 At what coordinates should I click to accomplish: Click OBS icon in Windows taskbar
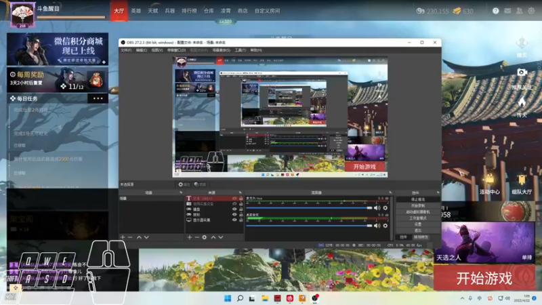click(315, 298)
